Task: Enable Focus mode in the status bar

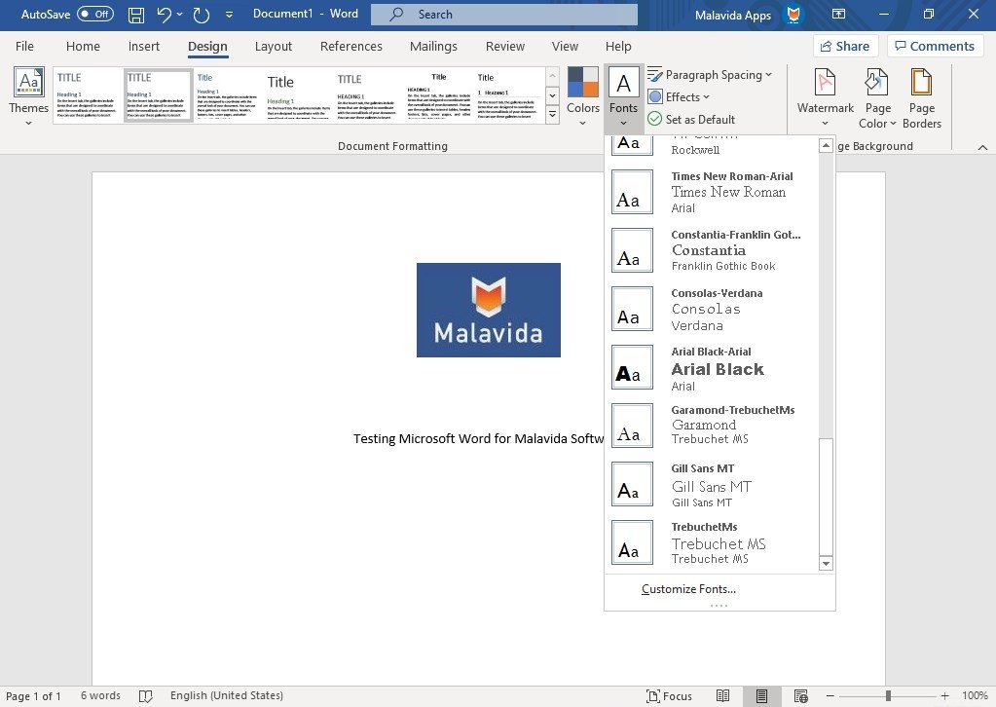Action: (670, 695)
